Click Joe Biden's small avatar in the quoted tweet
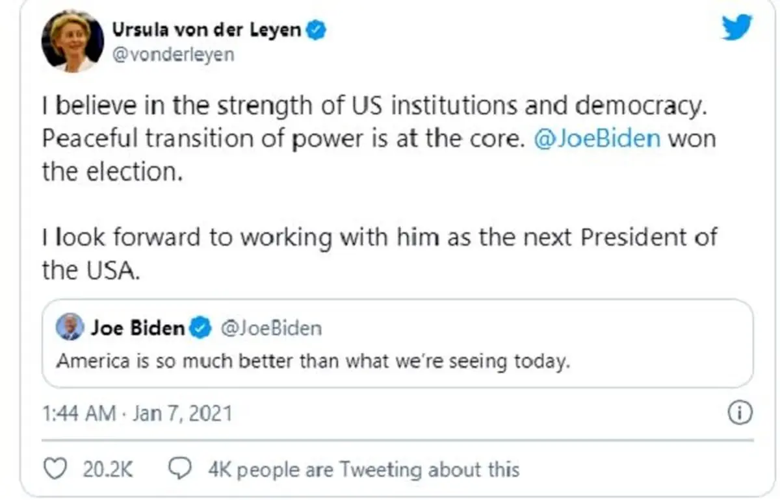Image resolution: width=780 pixels, height=500 pixels. (x=70, y=327)
